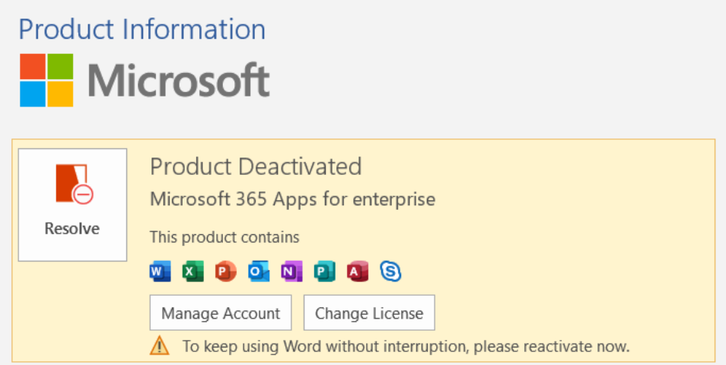Screen dimensions: 726x365
Task: Open Manage Account
Action: coord(221,313)
